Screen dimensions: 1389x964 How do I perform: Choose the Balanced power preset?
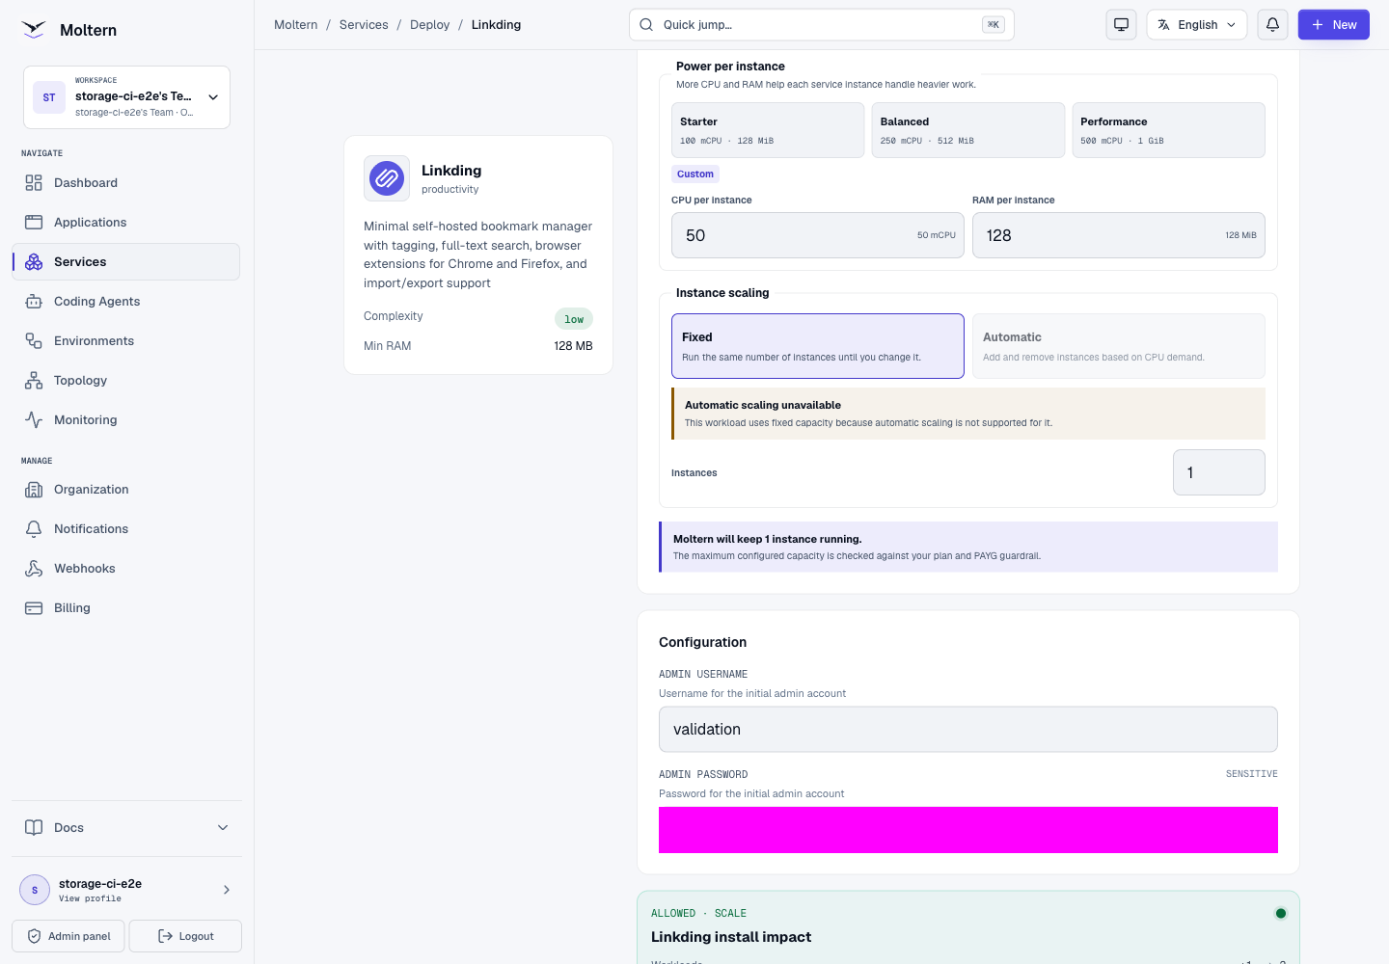[x=968, y=130]
